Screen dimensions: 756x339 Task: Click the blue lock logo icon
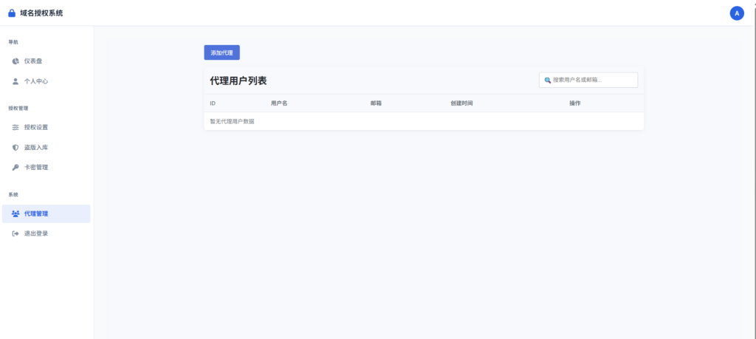12,13
